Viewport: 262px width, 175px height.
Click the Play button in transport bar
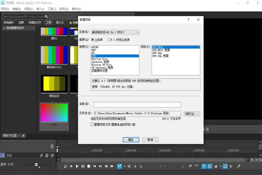77,166
